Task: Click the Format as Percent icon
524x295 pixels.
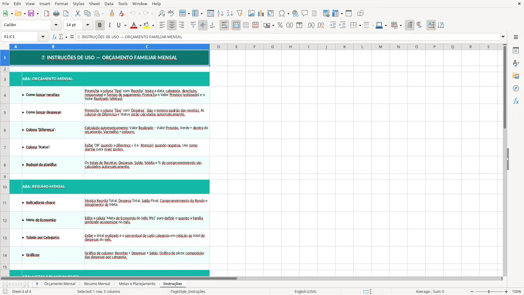Action: coord(280,25)
